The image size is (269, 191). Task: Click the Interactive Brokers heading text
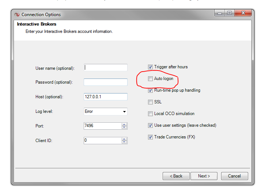37,24
